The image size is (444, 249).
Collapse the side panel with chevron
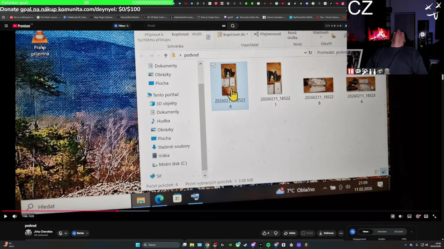tap(411, 232)
